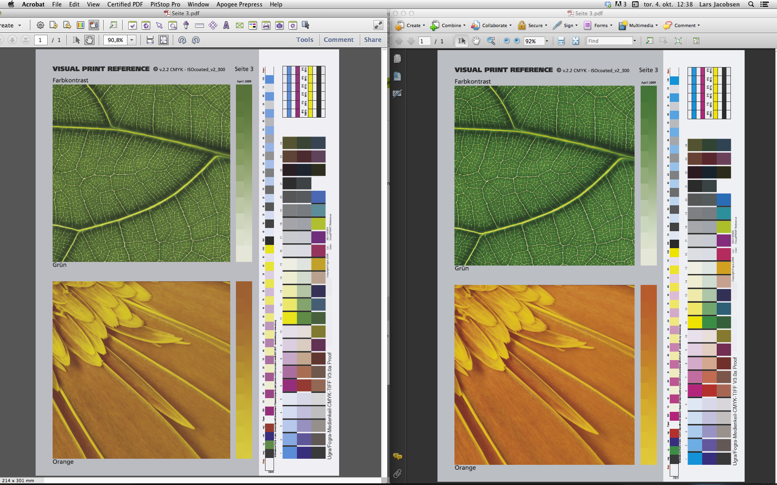Click the rainbow color spectrum icon

[x=81, y=25]
